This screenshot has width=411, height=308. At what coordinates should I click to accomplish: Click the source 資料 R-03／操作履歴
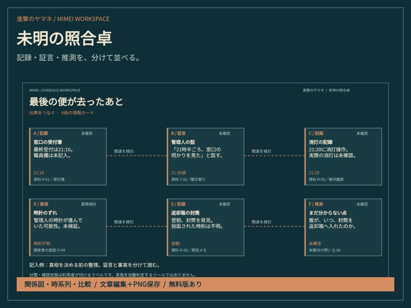coord(326,179)
